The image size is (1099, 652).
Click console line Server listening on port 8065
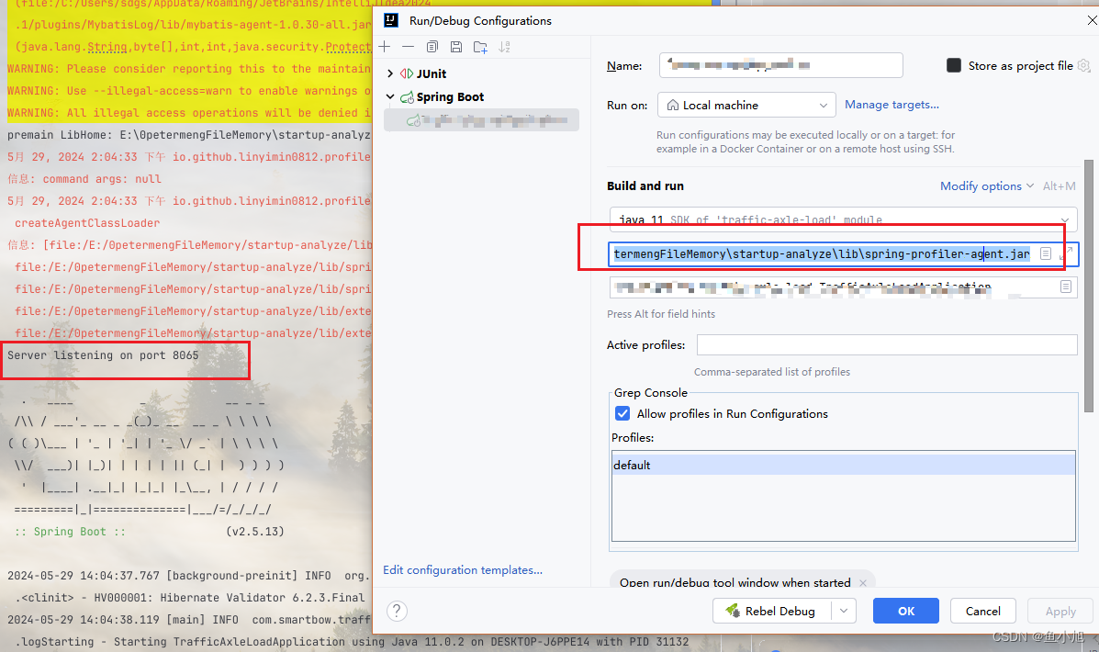[x=103, y=355]
